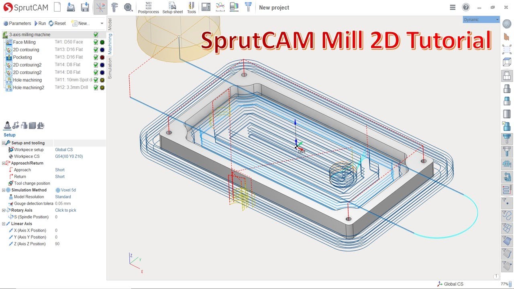The width and height of the screenshot is (514, 289).
Task: Click the Face Milling color swatch
Action: pyautogui.click(x=102, y=42)
